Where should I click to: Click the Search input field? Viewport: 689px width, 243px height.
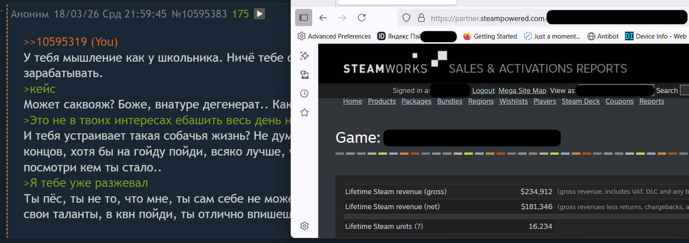click(684, 90)
